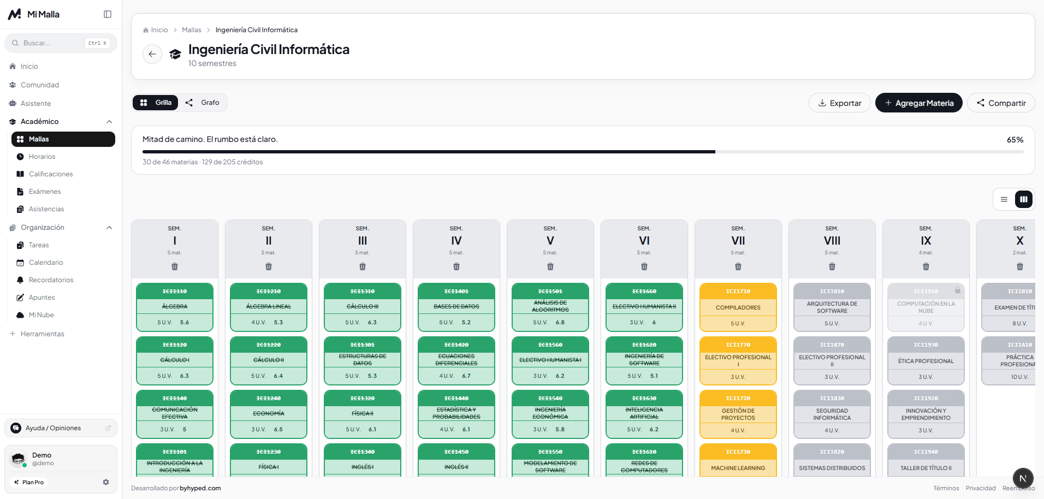This screenshot has height=499, width=1044.
Task: Open the external link icon for Ayuda / Opiniones
Action: 108,428
